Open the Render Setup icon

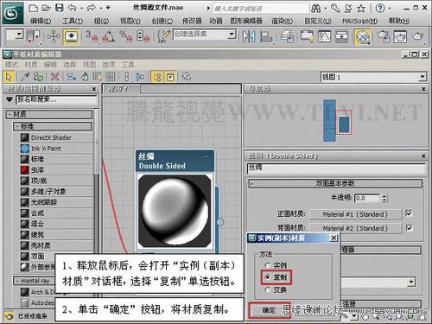click(x=384, y=36)
